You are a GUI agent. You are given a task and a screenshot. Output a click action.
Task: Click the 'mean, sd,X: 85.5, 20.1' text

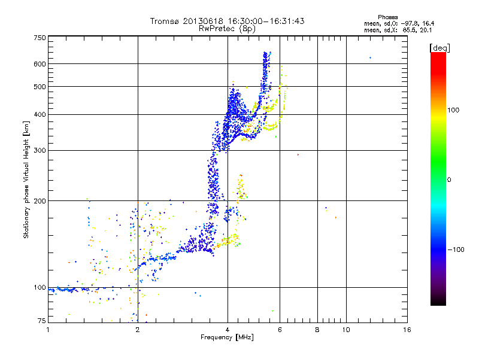point(398,30)
